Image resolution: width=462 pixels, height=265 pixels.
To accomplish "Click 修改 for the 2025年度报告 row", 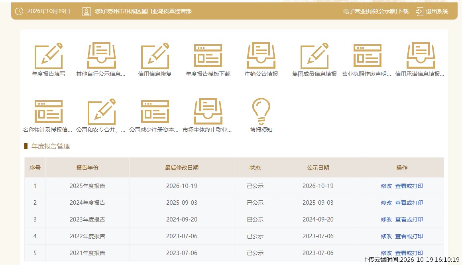I will (386, 186).
